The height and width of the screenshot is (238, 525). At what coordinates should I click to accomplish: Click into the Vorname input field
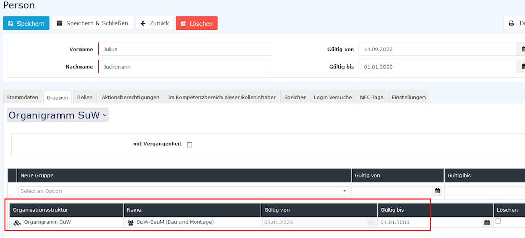point(185,49)
